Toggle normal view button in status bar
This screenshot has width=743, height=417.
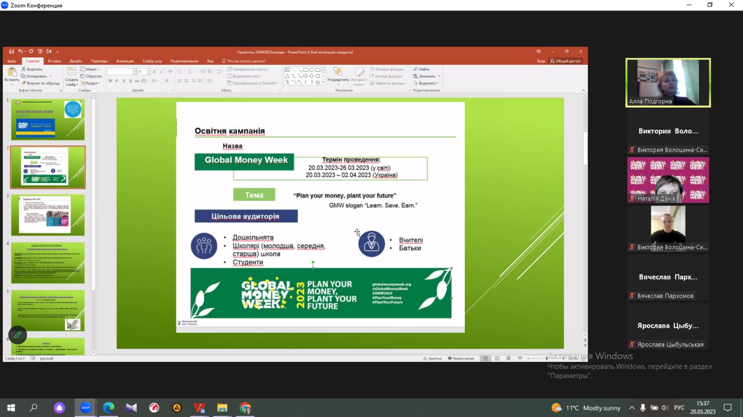(x=485, y=359)
